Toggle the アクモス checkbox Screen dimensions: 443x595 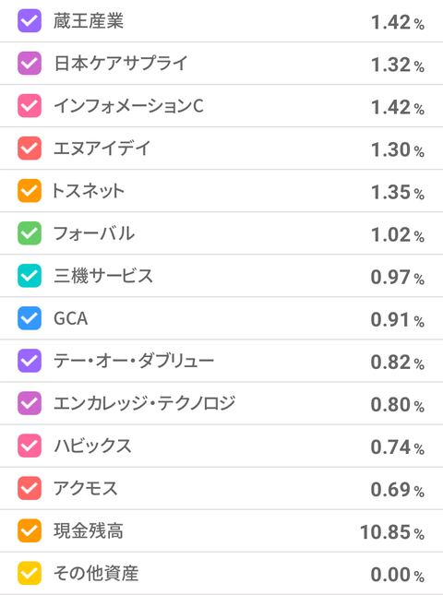coord(30,488)
